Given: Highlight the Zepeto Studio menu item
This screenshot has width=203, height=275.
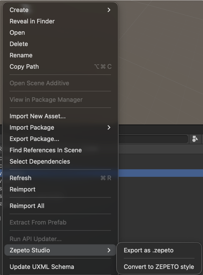Looking at the screenshot, I should 60,250.
